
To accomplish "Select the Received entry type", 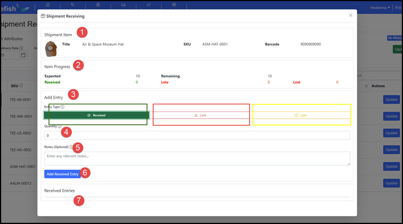I will [97, 115].
